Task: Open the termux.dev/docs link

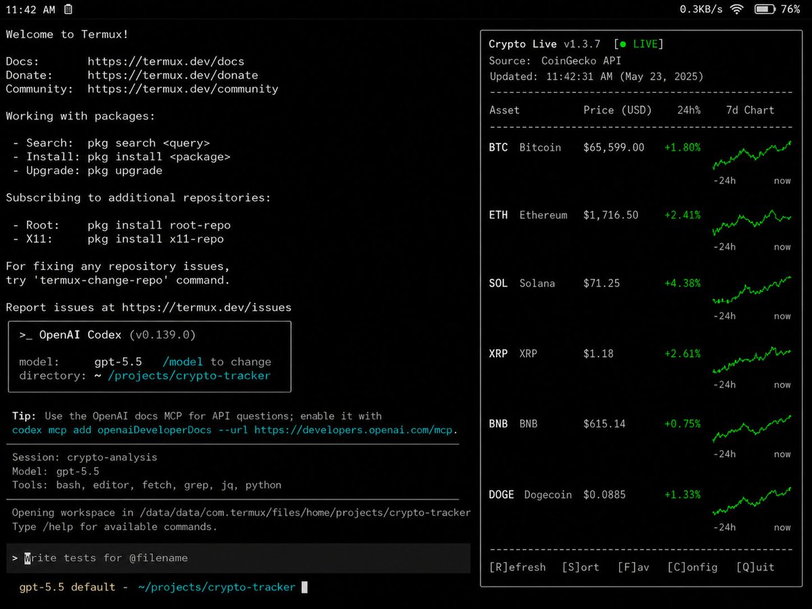Action: (166, 62)
